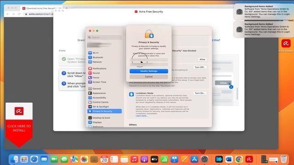Click the Modify Settings button
The image size is (294, 165).
pos(149,71)
